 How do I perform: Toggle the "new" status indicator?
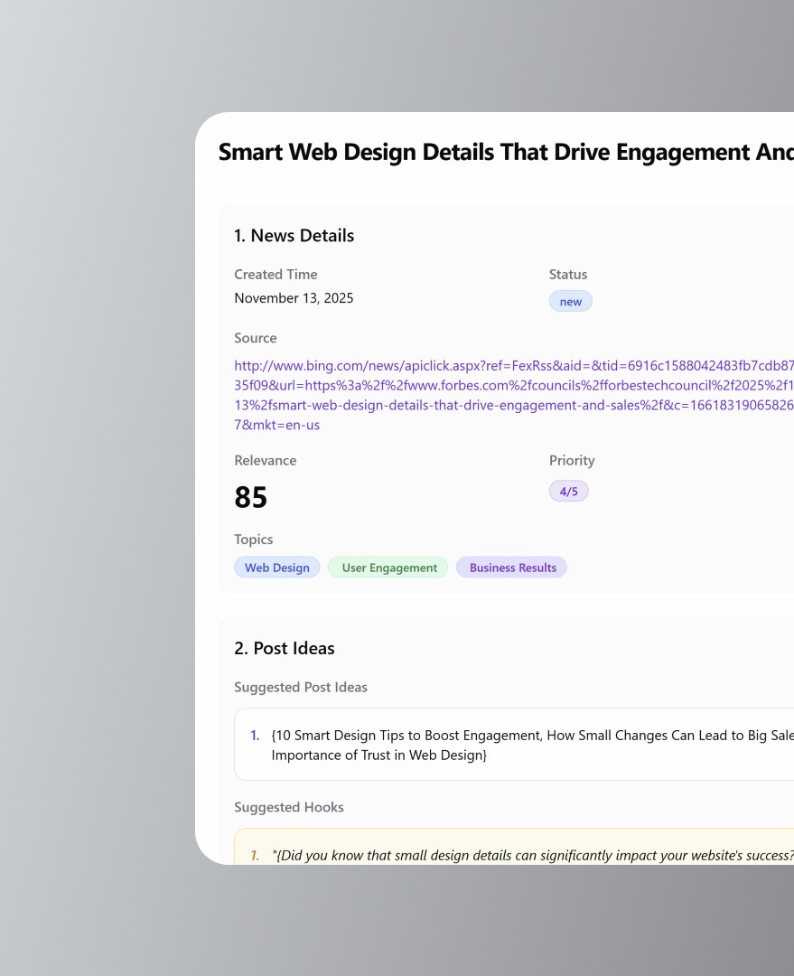(x=570, y=301)
